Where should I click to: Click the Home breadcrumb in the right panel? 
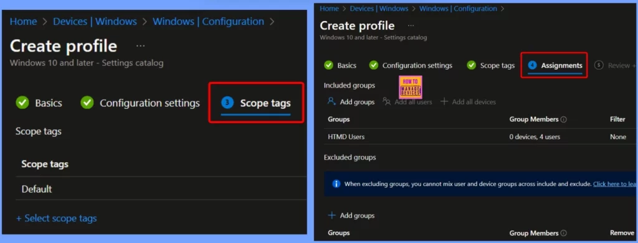tap(330, 9)
